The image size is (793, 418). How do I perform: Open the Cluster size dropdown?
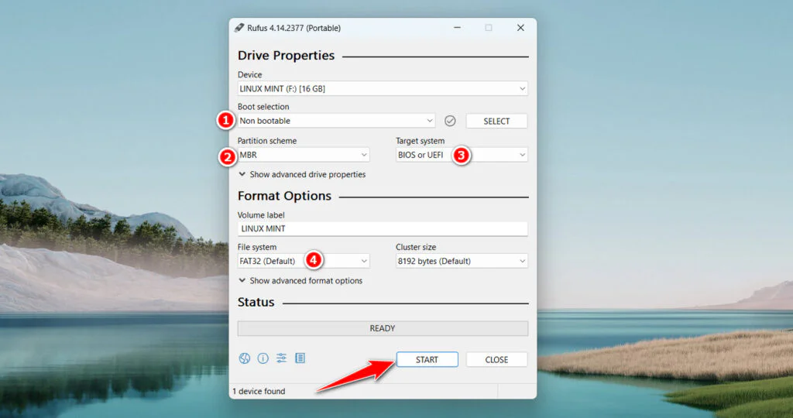(462, 261)
